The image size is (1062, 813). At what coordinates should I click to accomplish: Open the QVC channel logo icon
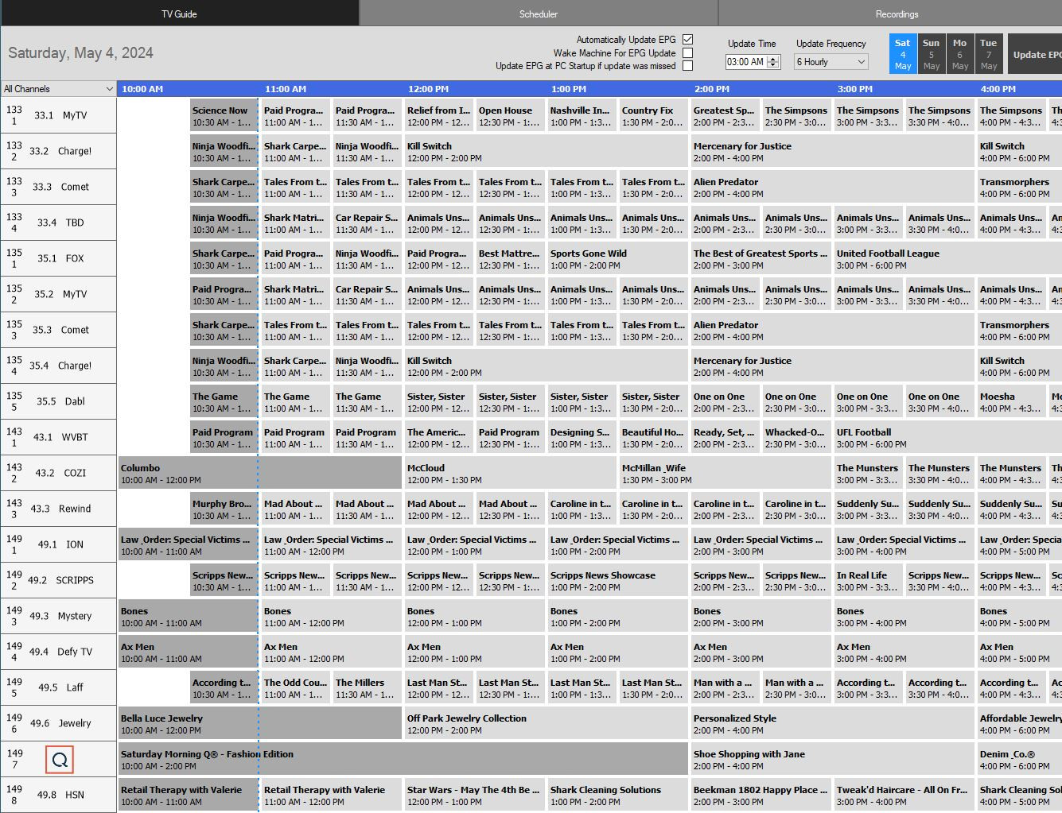click(60, 760)
